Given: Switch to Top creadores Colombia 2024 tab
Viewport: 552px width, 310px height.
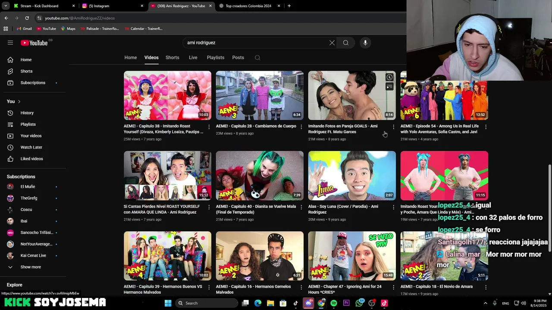Looking at the screenshot, I should [250, 6].
